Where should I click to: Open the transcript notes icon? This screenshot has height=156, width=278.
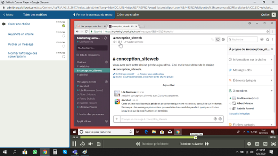pos(99,144)
